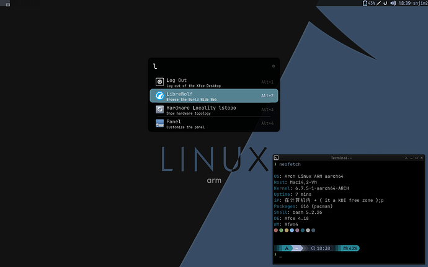Screen dimensions: 428x267
Task: Maximize the Terminal window
Action: (x=417, y=158)
